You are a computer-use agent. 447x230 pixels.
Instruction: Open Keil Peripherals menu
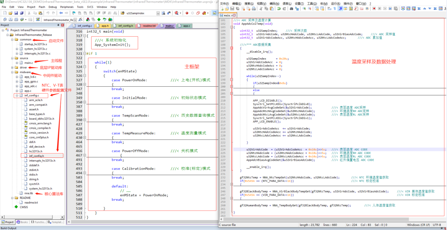click(x=66, y=7)
